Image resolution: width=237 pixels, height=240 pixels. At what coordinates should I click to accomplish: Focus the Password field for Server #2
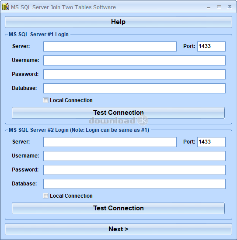(x=134, y=170)
